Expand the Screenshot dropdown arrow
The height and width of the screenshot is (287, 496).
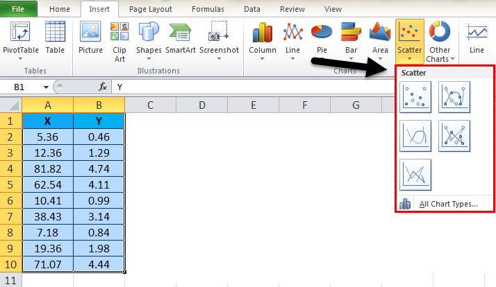219,59
